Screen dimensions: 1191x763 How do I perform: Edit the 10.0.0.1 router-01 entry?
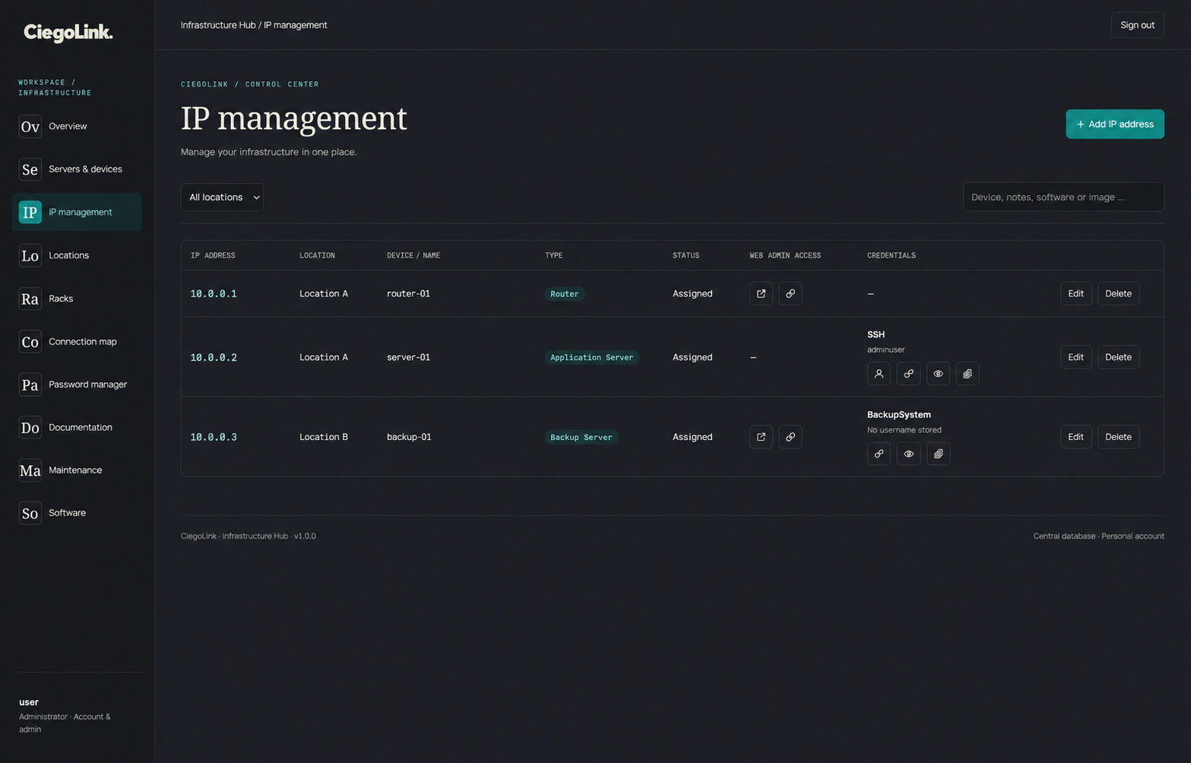(x=1075, y=293)
